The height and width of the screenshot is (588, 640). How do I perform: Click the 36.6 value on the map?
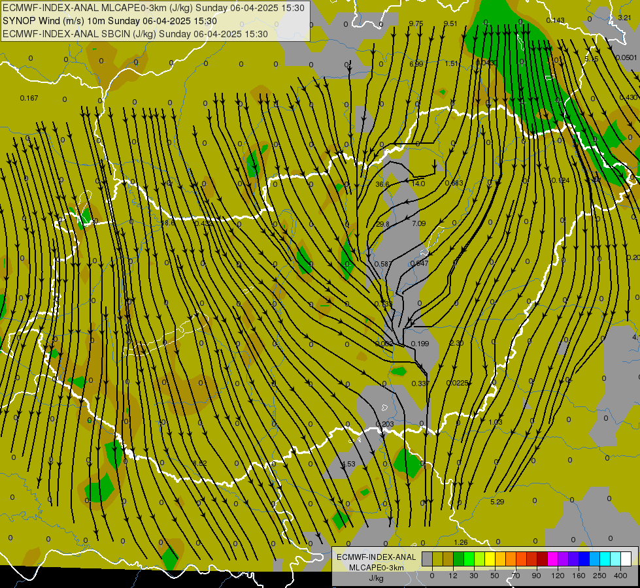(382, 184)
